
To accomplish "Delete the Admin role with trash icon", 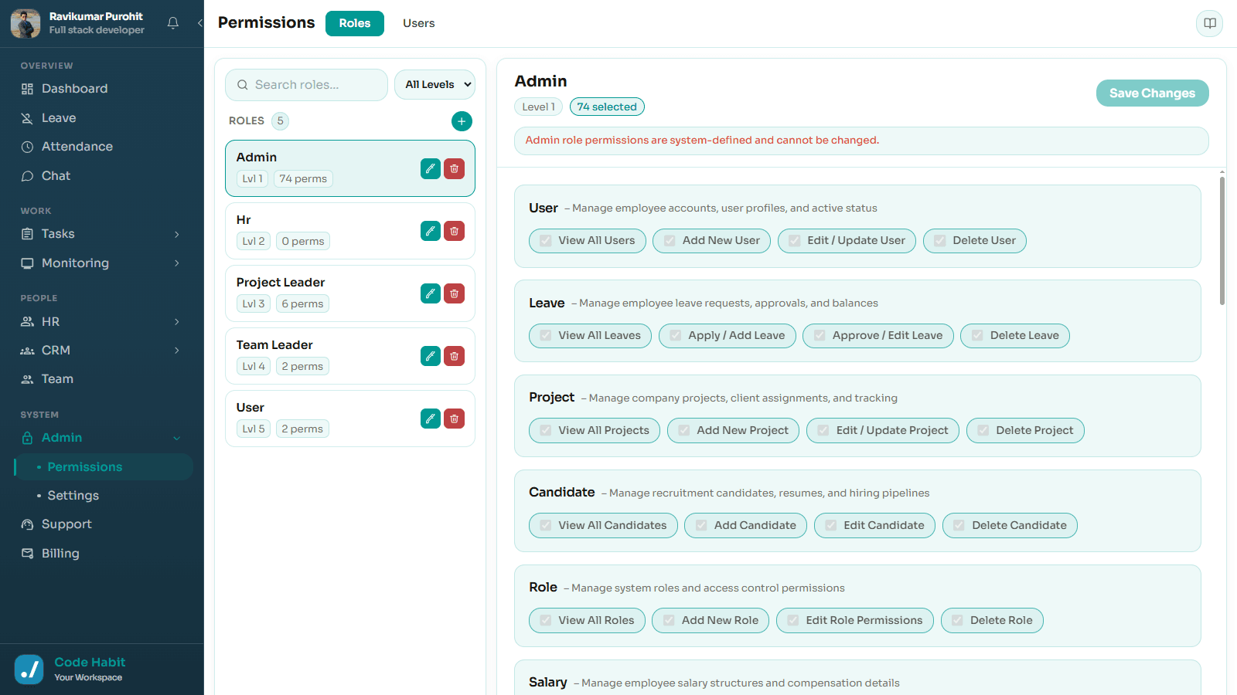I will click(455, 168).
